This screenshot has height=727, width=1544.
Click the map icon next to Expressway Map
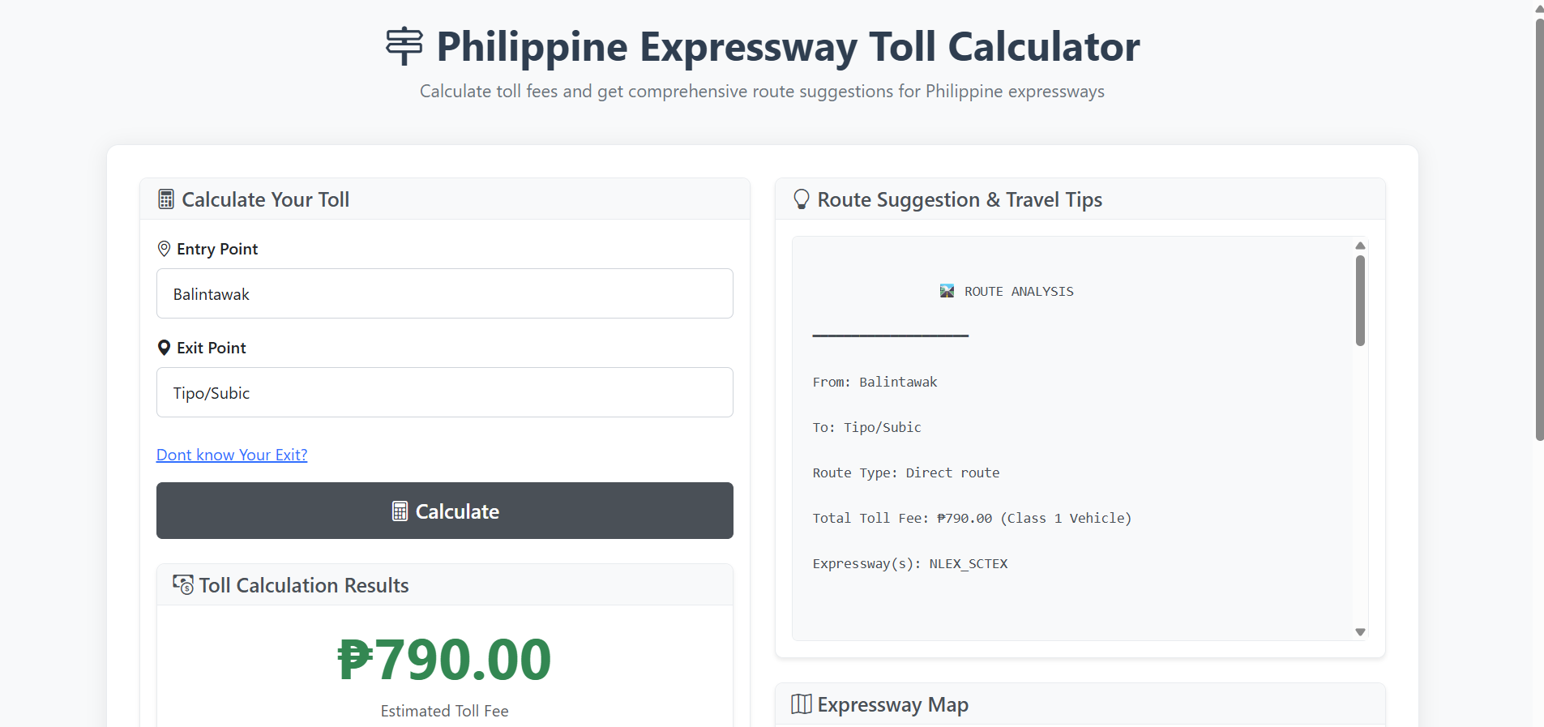802,704
